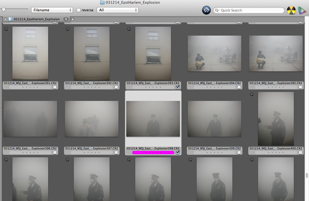The height and width of the screenshot is (201, 309).
Task: Click the magnifier icon in Quick Search
Action: point(217,10)
